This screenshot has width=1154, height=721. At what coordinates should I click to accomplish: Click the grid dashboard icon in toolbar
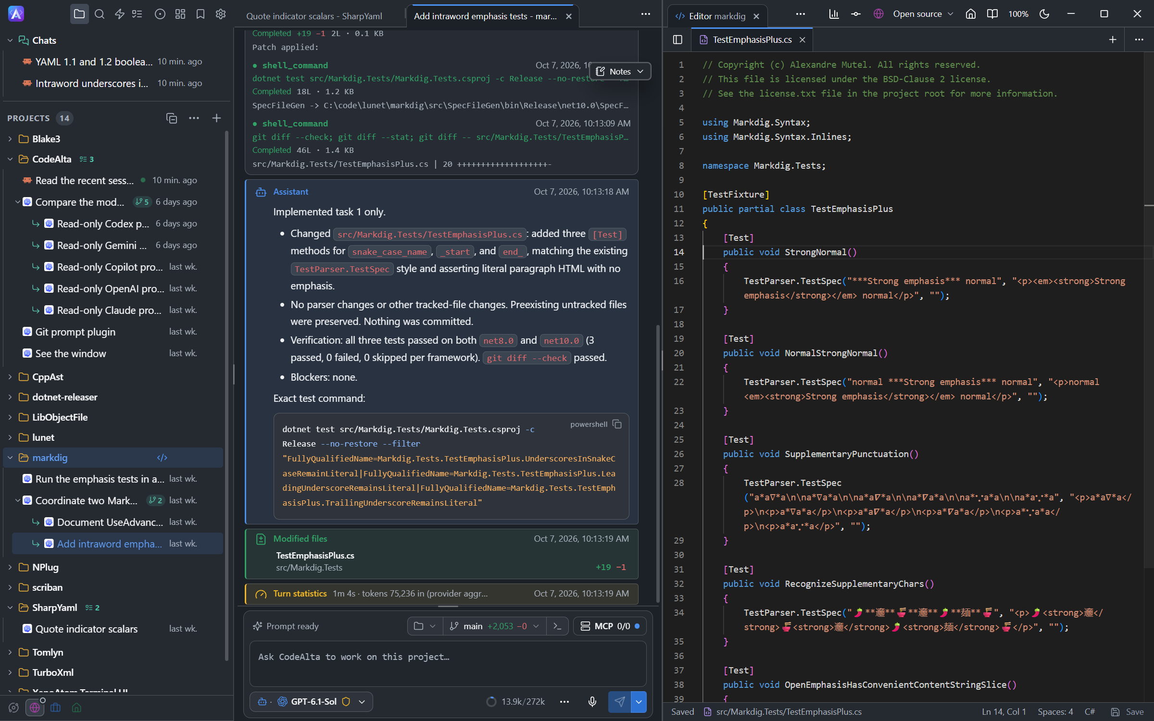point(180,14)
